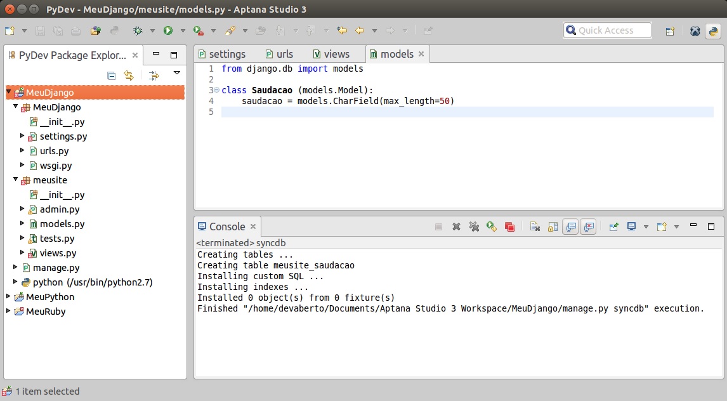Select views.py in the meusite package
727x401 pixels.
click(x=58, y=253)
